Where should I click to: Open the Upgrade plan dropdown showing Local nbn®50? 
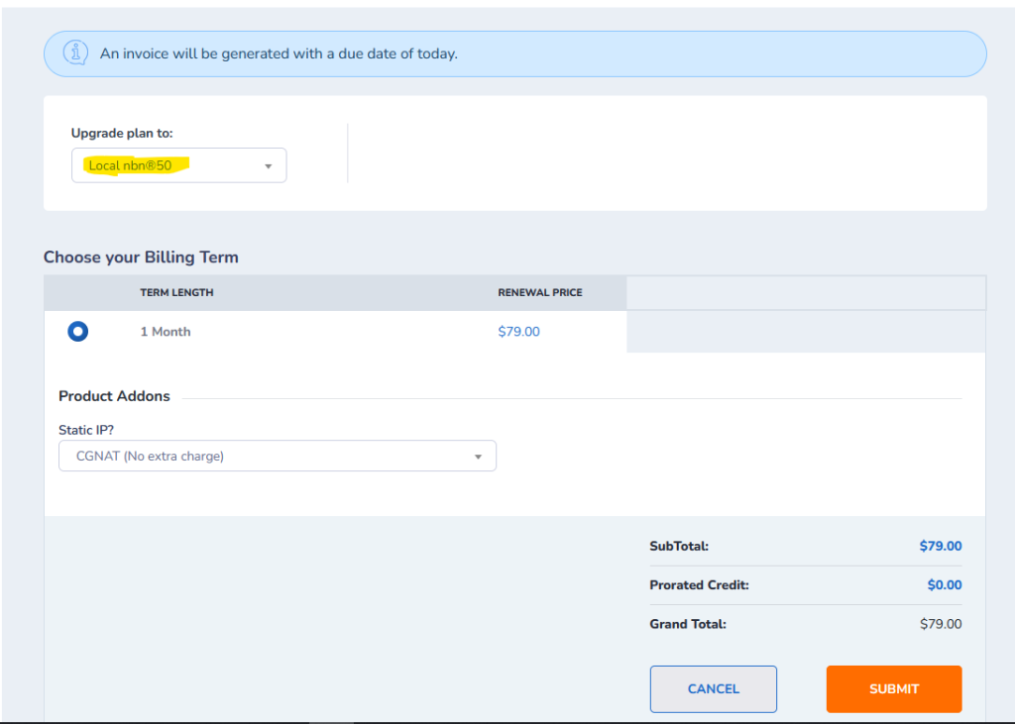coord(179,165)
